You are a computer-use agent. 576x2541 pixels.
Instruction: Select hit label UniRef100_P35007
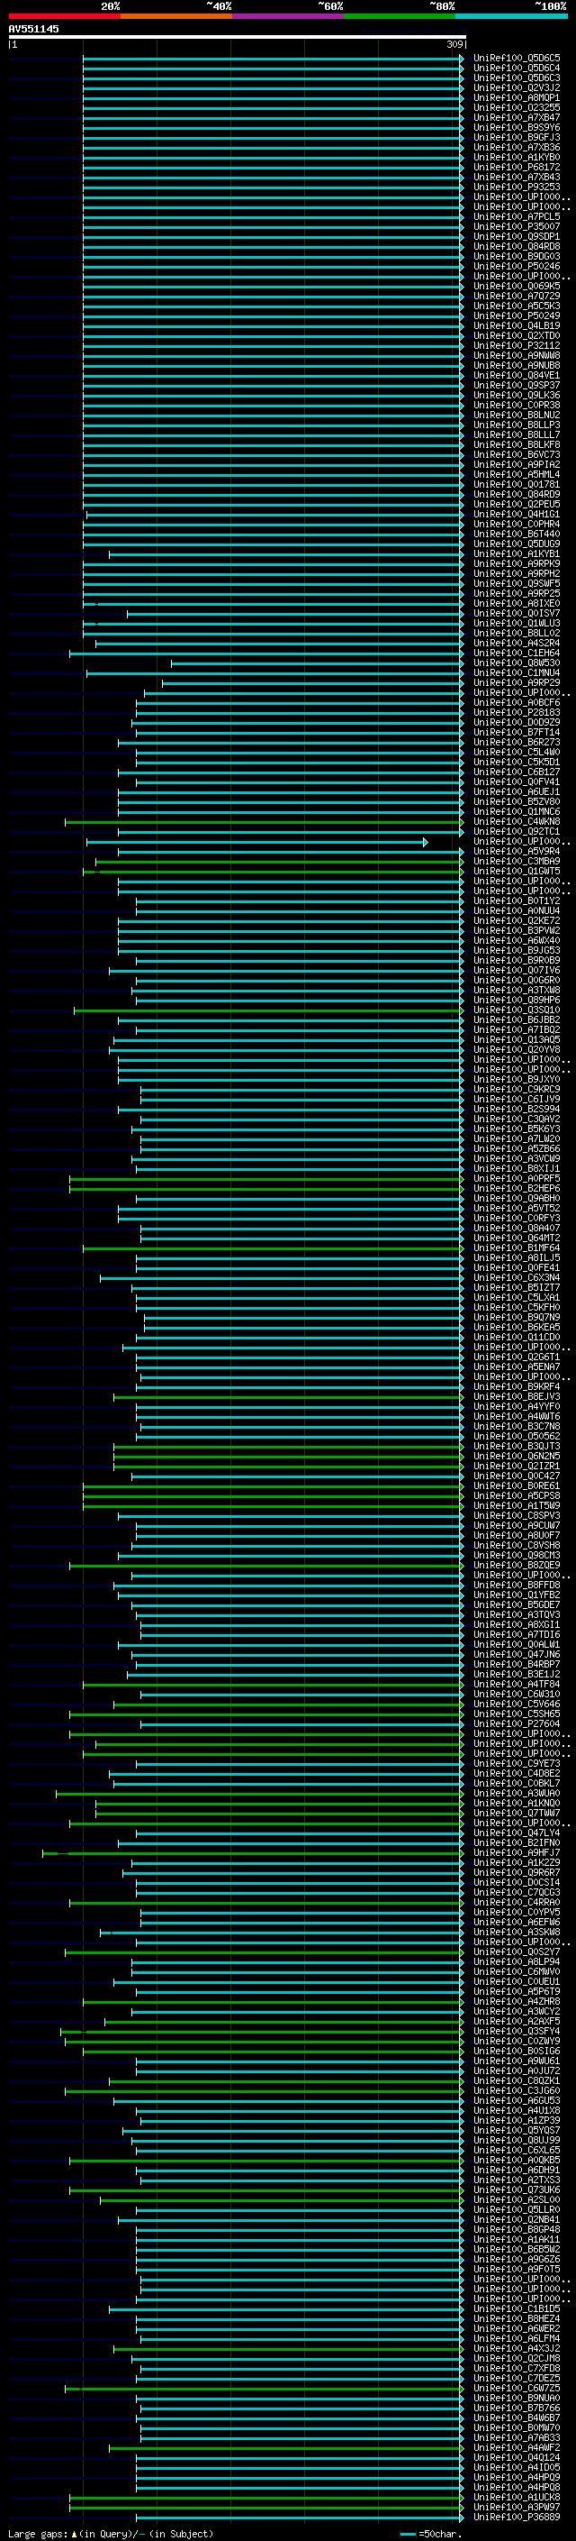pyautogui.click(x=517, y=227)
